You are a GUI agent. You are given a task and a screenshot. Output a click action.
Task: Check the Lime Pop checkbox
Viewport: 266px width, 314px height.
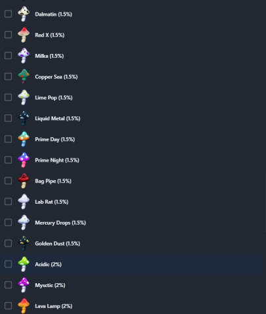click(8, 97)
